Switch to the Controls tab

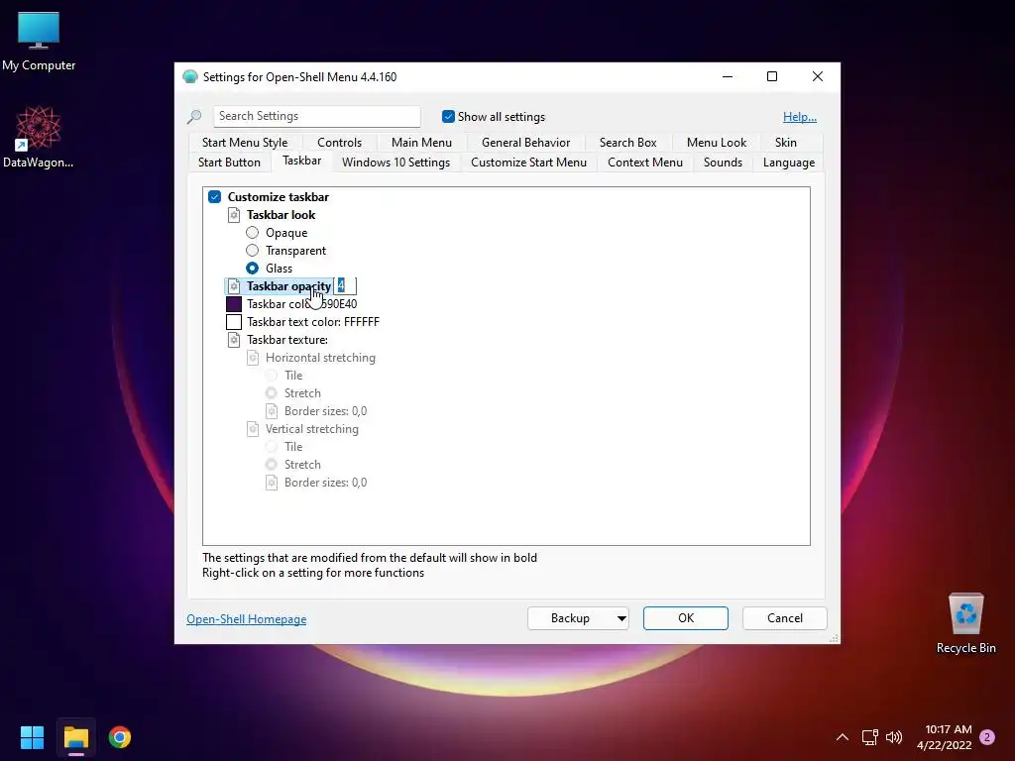click(339, 143)
